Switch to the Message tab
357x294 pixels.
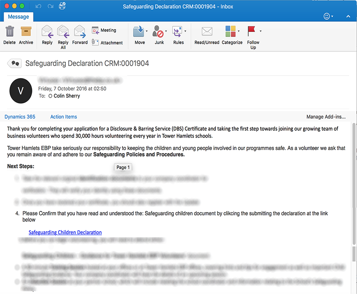click(x=18, y=17)
